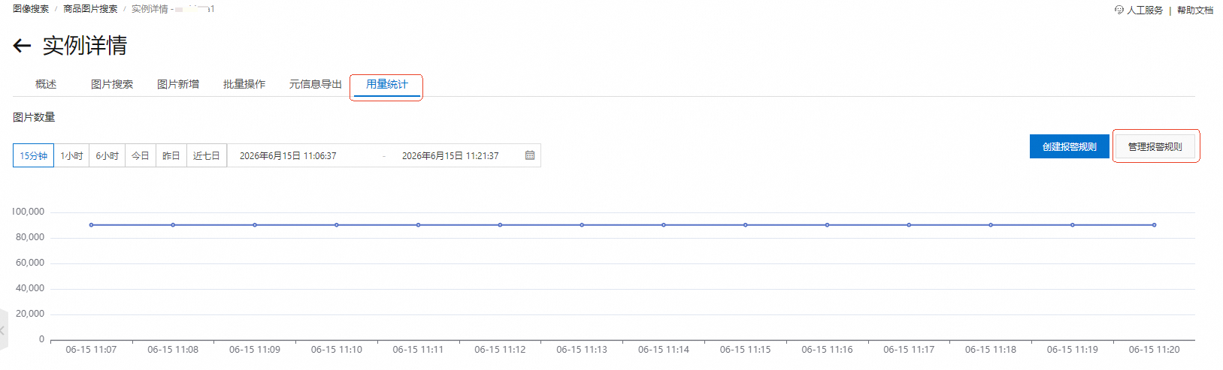
Task: Select the 用量统计 tab
Action: [x=387, y=84]
